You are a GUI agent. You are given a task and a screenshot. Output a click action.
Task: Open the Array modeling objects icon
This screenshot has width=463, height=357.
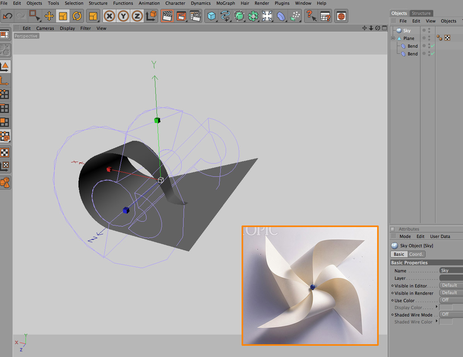tap(253, 16)
